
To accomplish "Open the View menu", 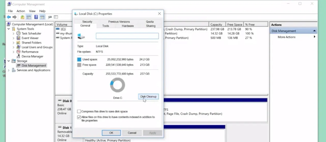I will pos(32,11).
